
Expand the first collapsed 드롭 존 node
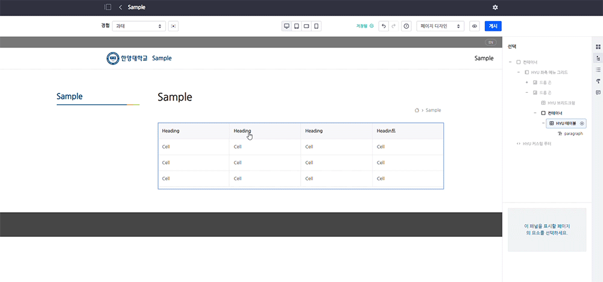click(x=526, y=82)
